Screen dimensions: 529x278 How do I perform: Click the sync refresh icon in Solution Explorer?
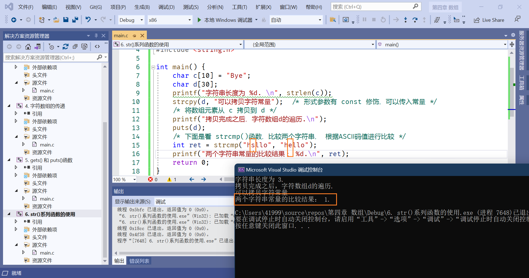[66, 47]
